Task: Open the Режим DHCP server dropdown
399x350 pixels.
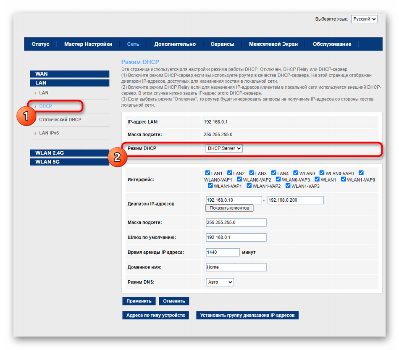Action: tap(224, 148)
